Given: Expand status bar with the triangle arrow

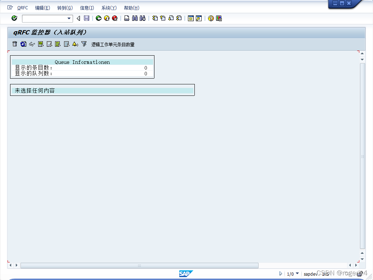Looking at the screenshot, I should click(x=281, y=274).
